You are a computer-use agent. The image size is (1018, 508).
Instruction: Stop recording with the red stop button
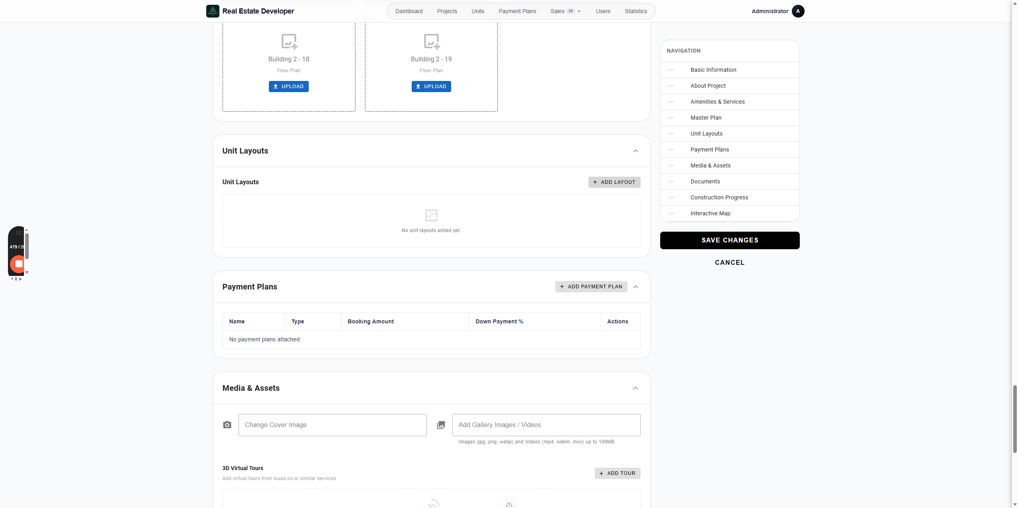tap(18, 264)
